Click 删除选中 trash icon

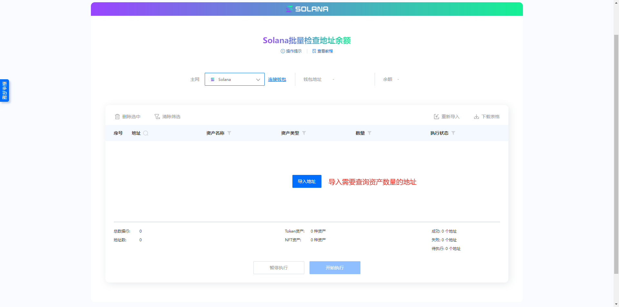pyautogui.click(x=117, y=117)
